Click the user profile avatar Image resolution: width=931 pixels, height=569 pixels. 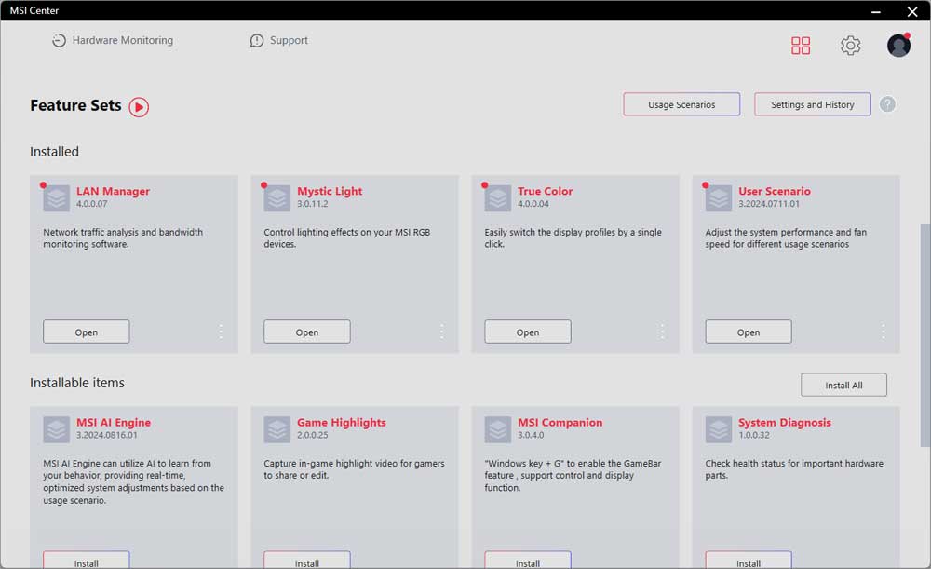[x=898, y=46]
